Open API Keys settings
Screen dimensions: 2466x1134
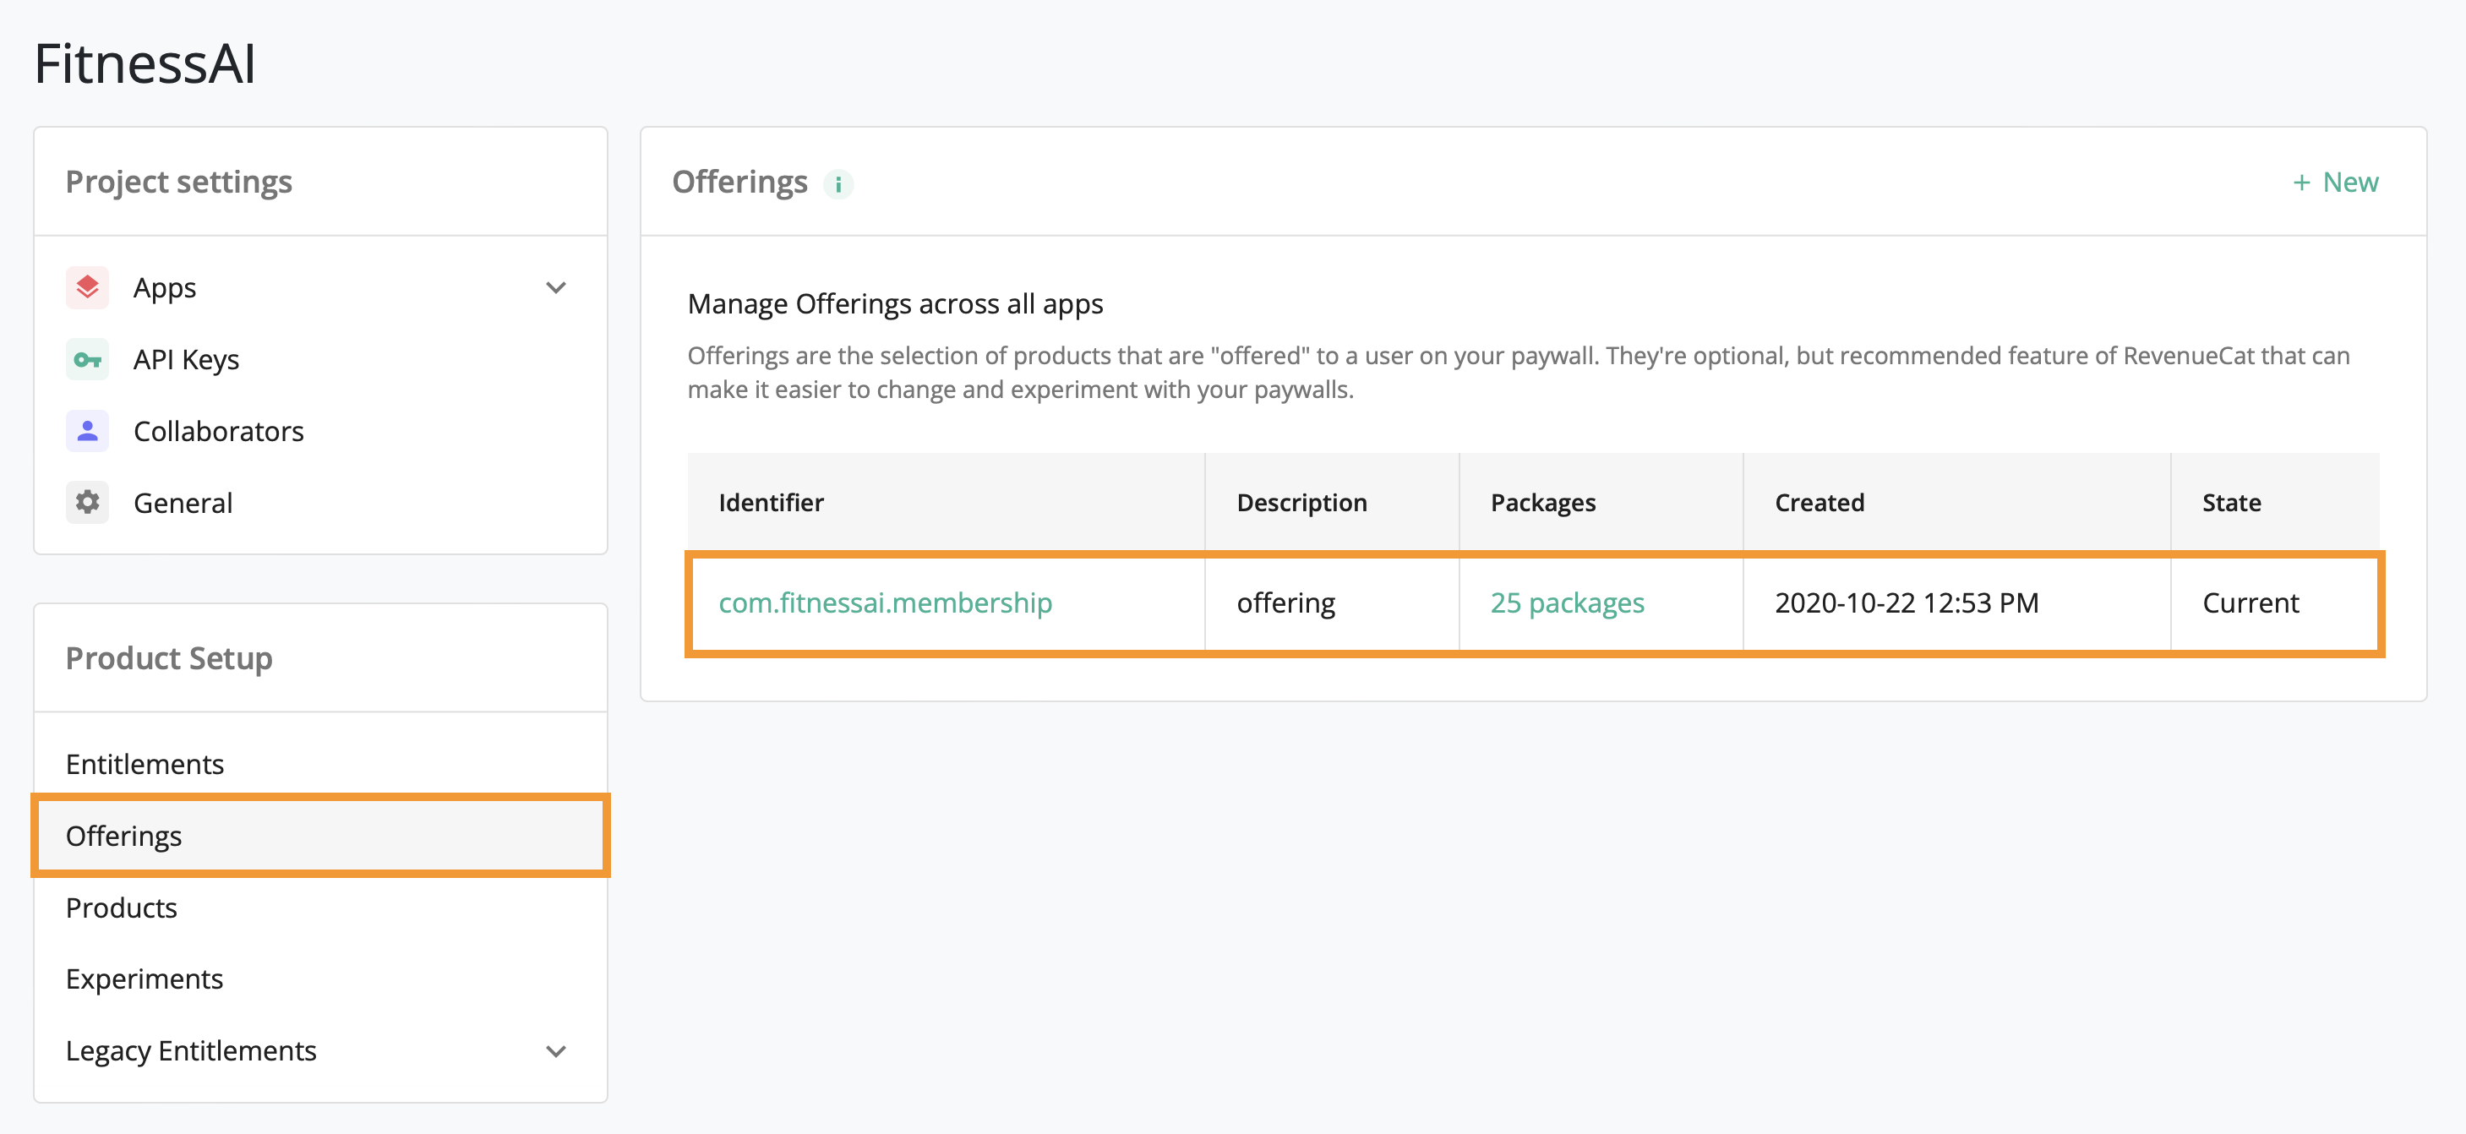pos(186,360)
